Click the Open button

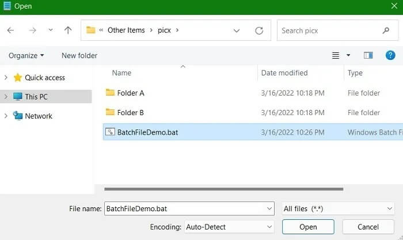pos(308,227)
